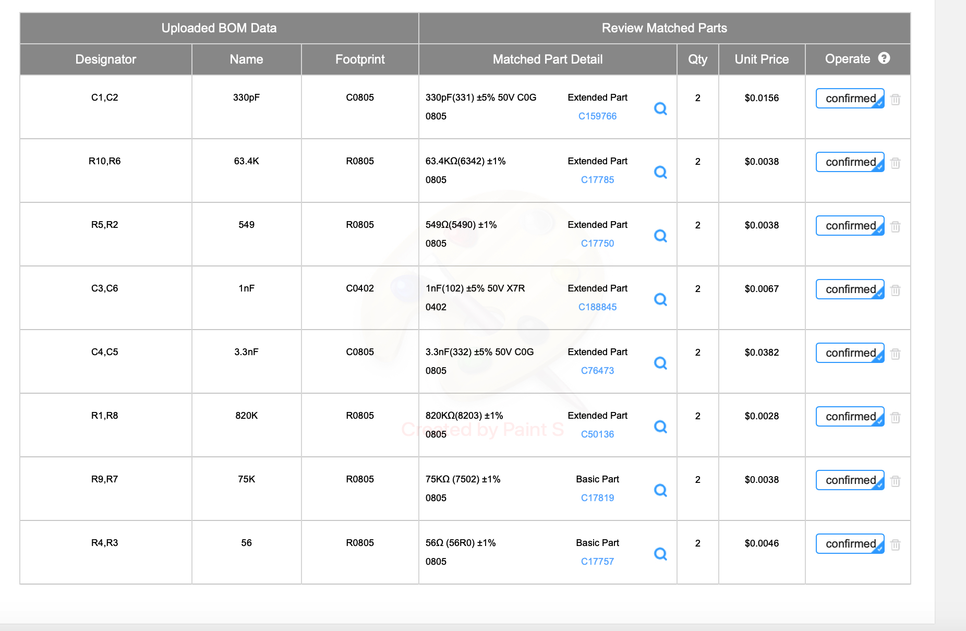Click trash icon for R4,R3 row
Screen dimensions: 966x631
click(x=896, y=544)
